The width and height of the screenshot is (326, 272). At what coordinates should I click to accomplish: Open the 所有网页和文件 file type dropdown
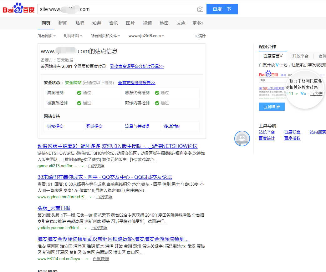tap(105, 36)
